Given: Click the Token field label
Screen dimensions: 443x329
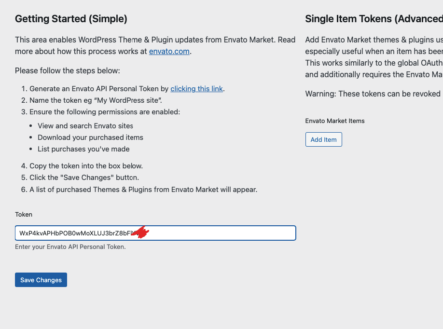Looking at the screenshot, I should [24, 214].
